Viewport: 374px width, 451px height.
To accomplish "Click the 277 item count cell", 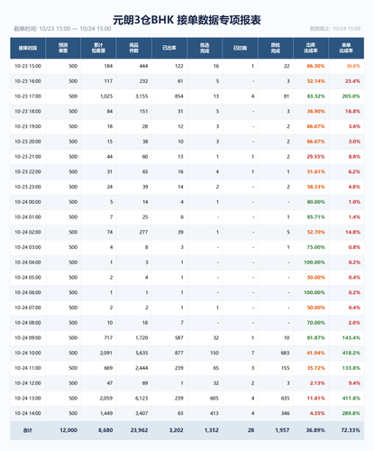I will coord(143,232).
